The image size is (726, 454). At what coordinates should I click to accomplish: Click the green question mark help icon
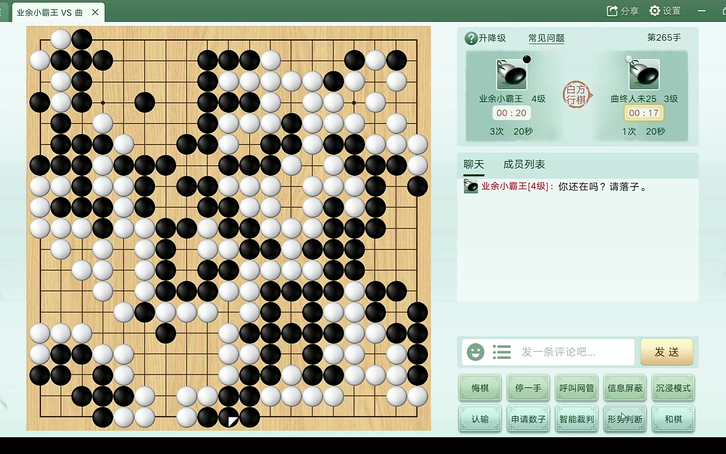471,38
